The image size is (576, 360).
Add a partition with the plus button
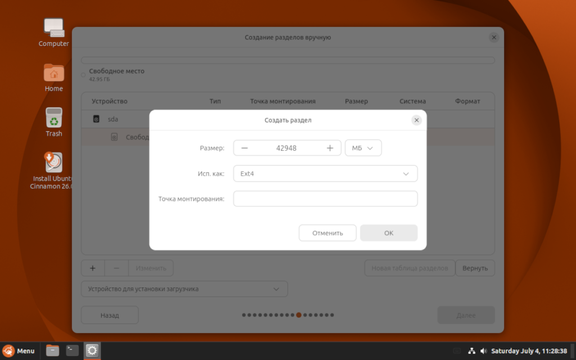tap(93, 268)
